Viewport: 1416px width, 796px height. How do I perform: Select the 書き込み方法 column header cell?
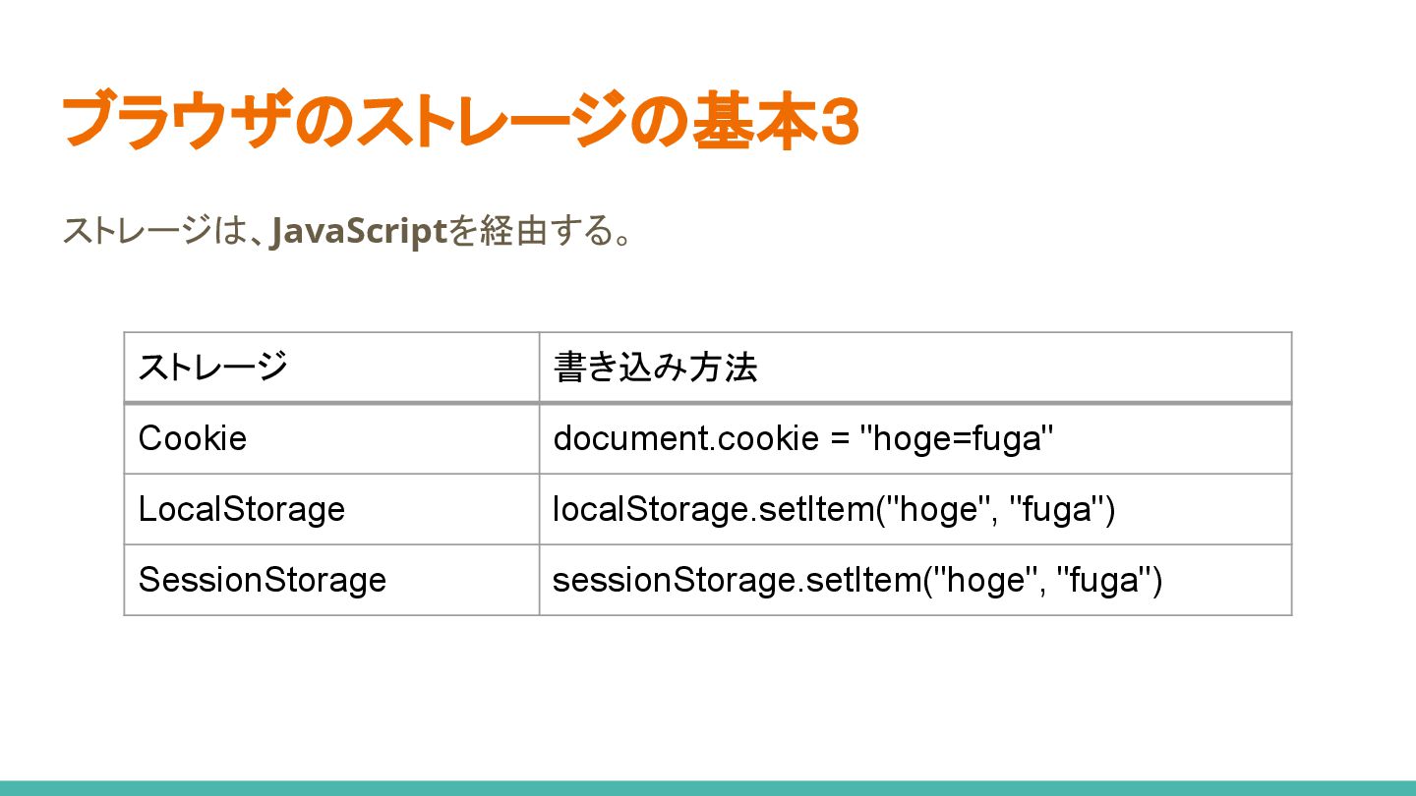tap(914, 368)
